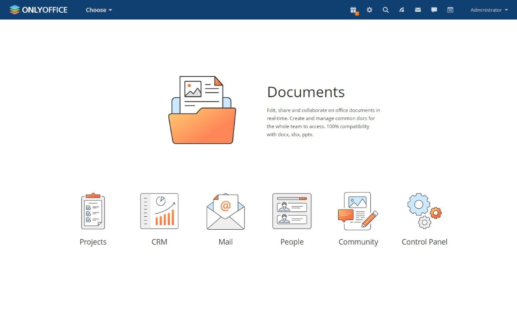This screenshot has width=517, height=323.
Task: Click the gift icon showing notification badge
Action: click(x=353, y=10)
